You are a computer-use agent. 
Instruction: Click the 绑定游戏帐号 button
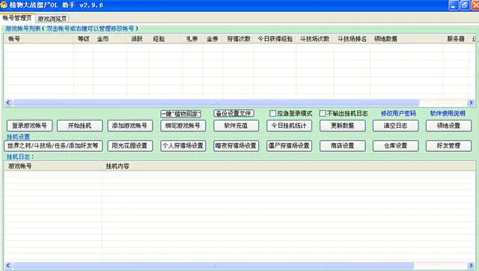[x=183, y=126]
